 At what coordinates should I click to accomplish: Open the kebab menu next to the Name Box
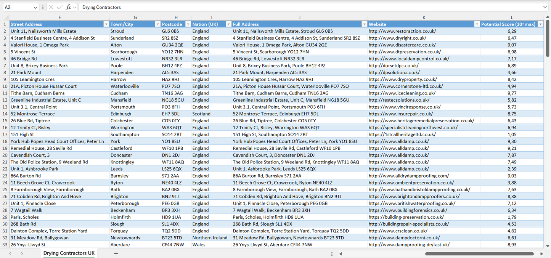pos(43,7)
